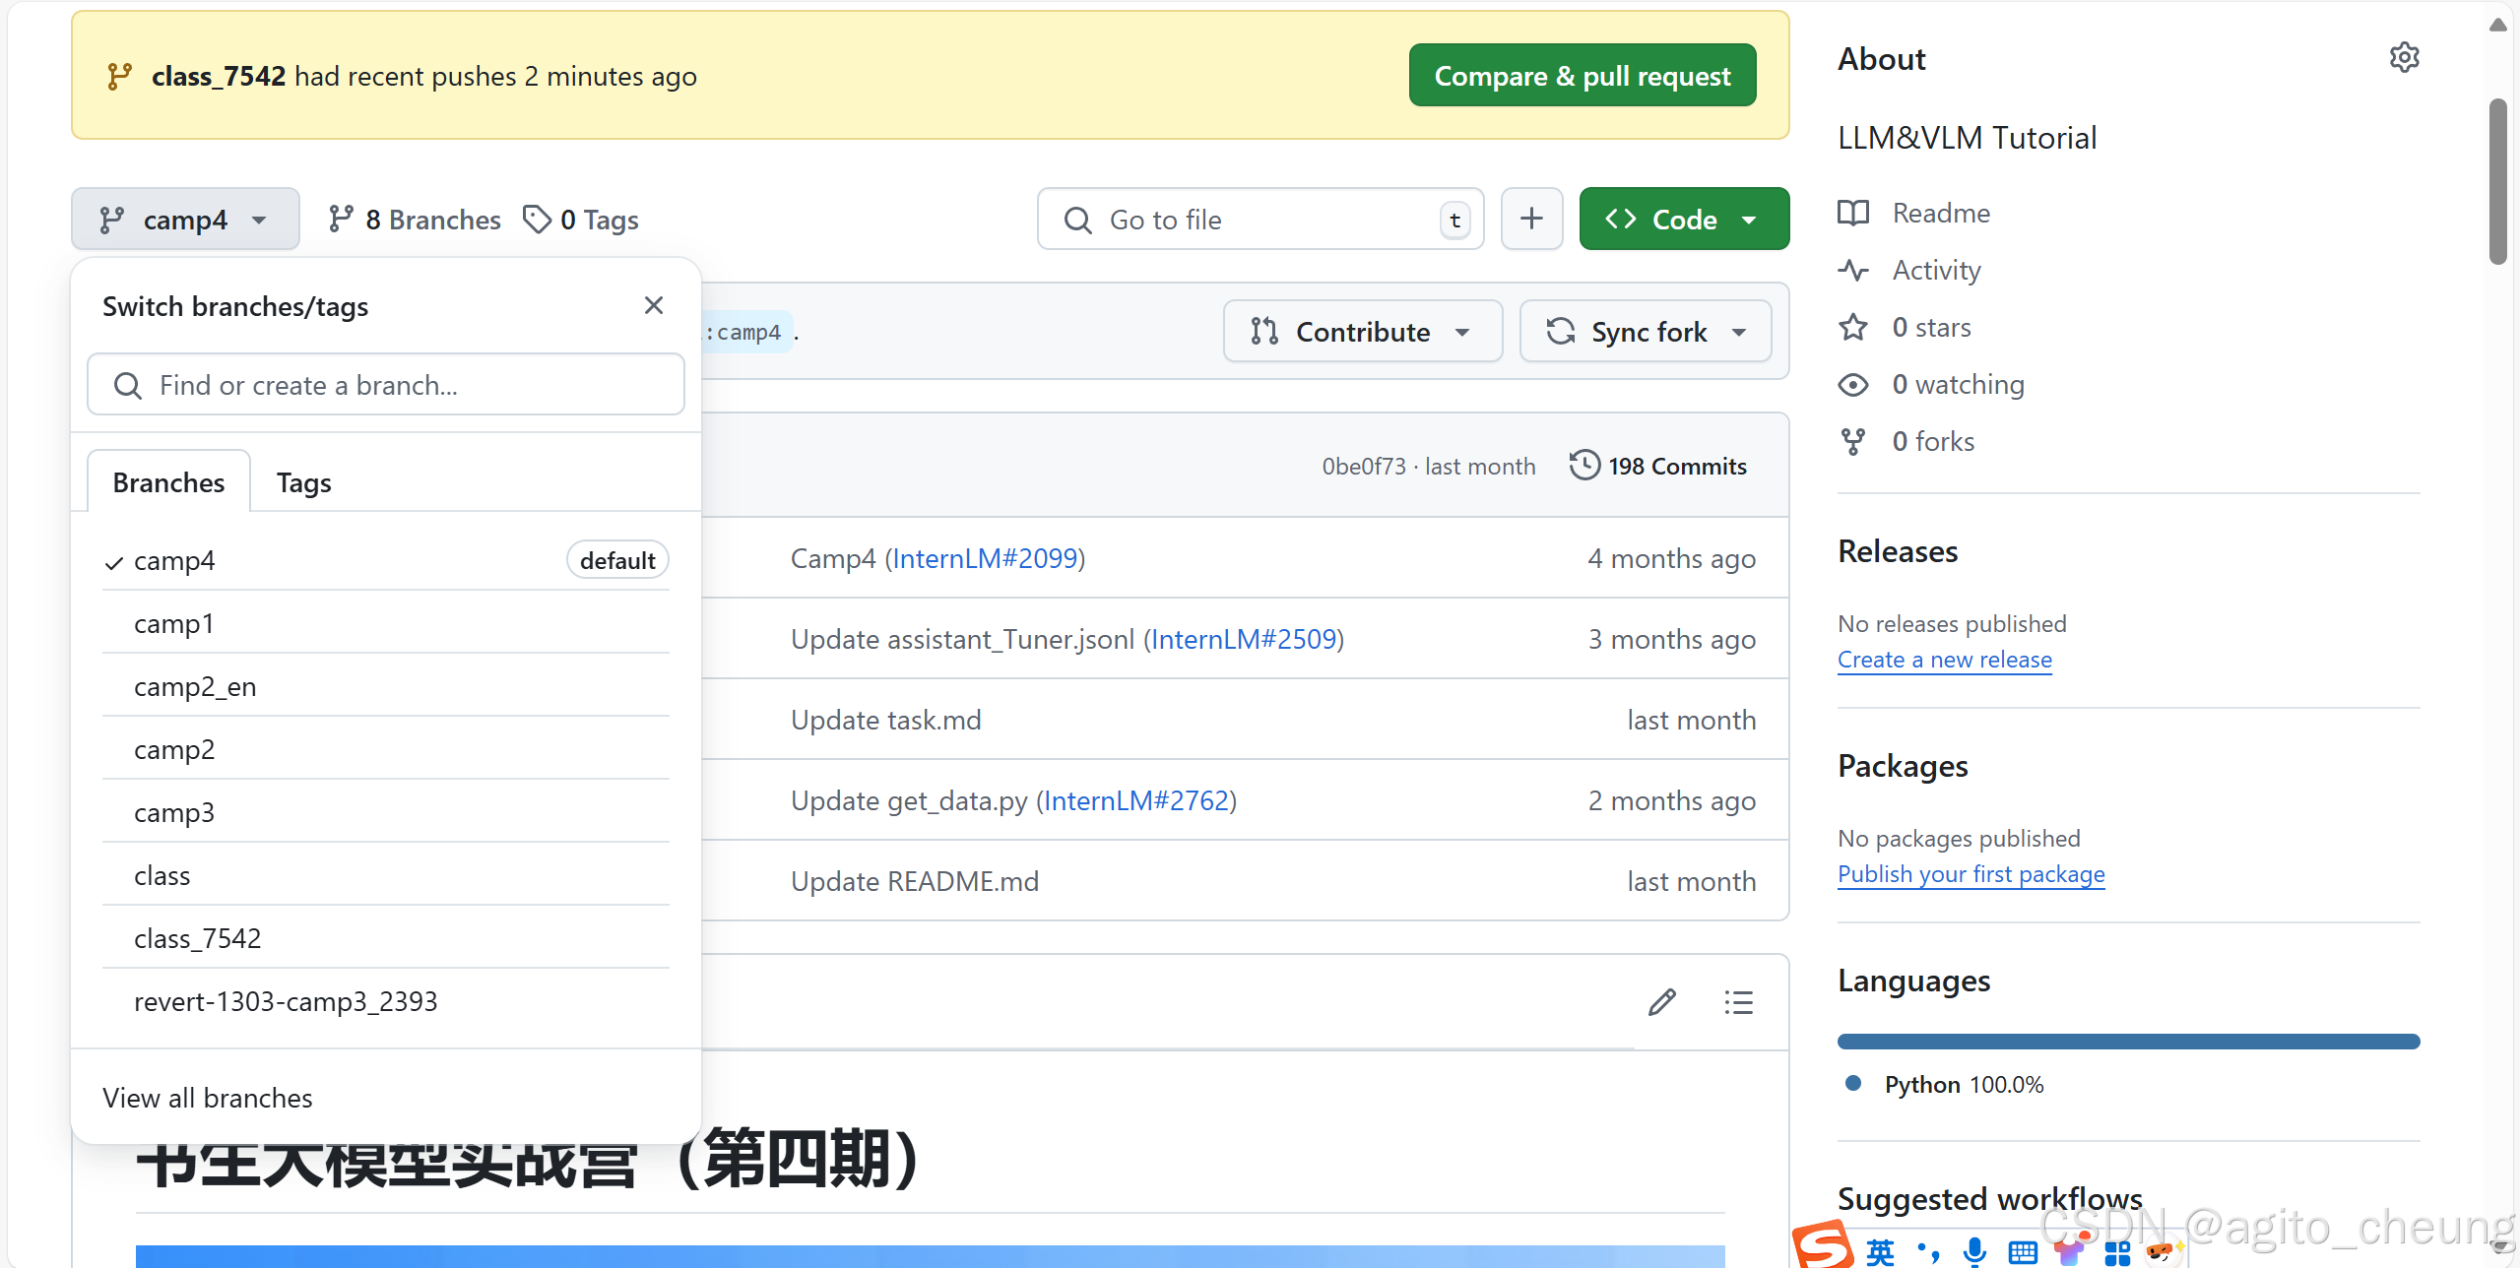Click the Python 100% language bar

[2127, 1041]
